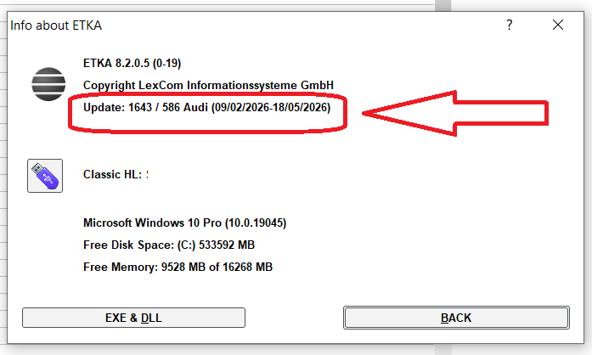592x355 pixels.
Task: Click the BACK button
Action: (x=456, y=318)
